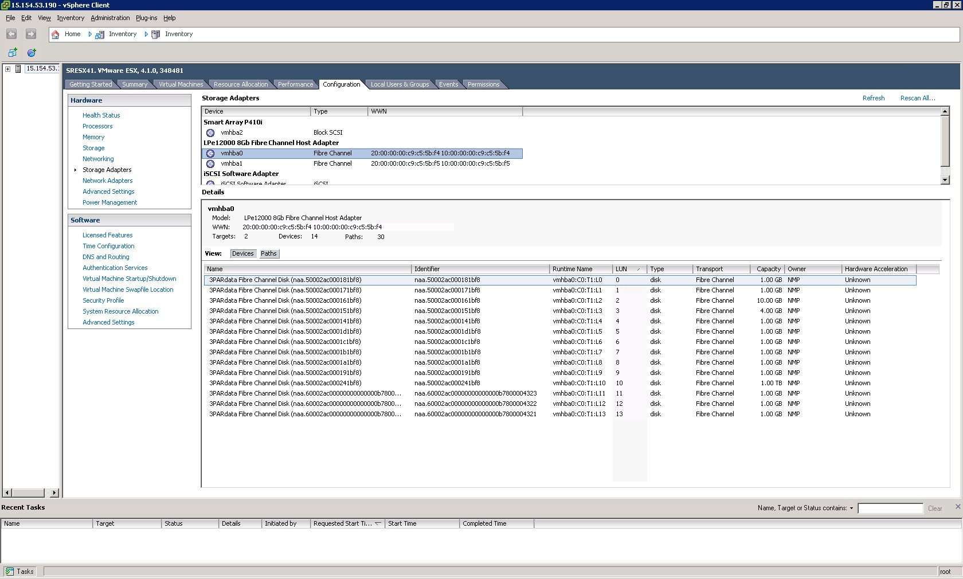Click the first Inventory breadcrumb icon
The image size is (963, 579).
[100, 34]
